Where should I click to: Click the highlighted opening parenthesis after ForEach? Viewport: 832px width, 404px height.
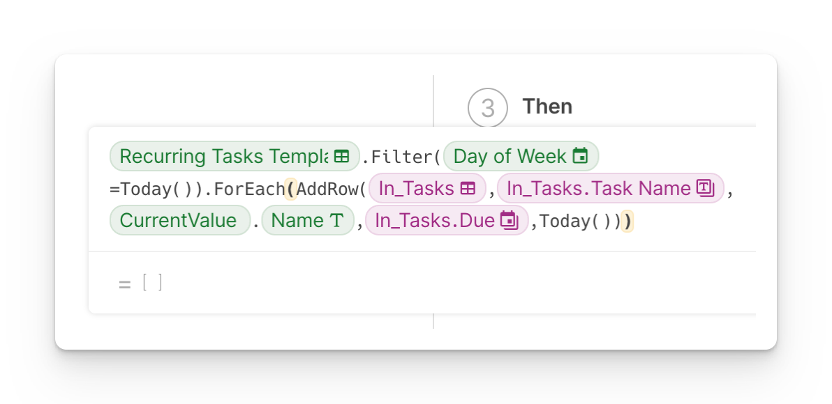pos(292,189)
